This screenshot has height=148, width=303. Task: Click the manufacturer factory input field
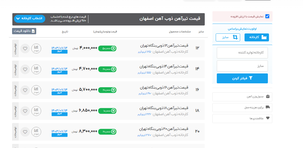pos(242,53)
